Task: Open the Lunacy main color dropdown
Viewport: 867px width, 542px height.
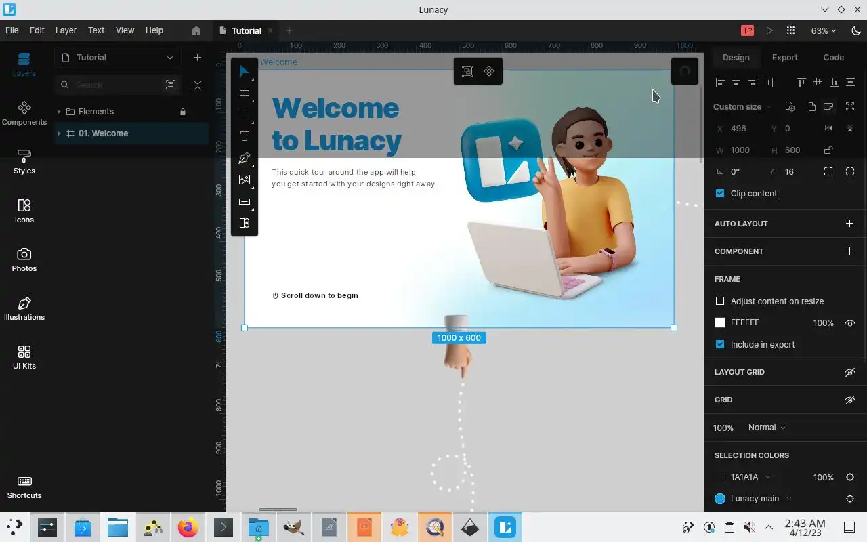Action: tap(789, 499)
